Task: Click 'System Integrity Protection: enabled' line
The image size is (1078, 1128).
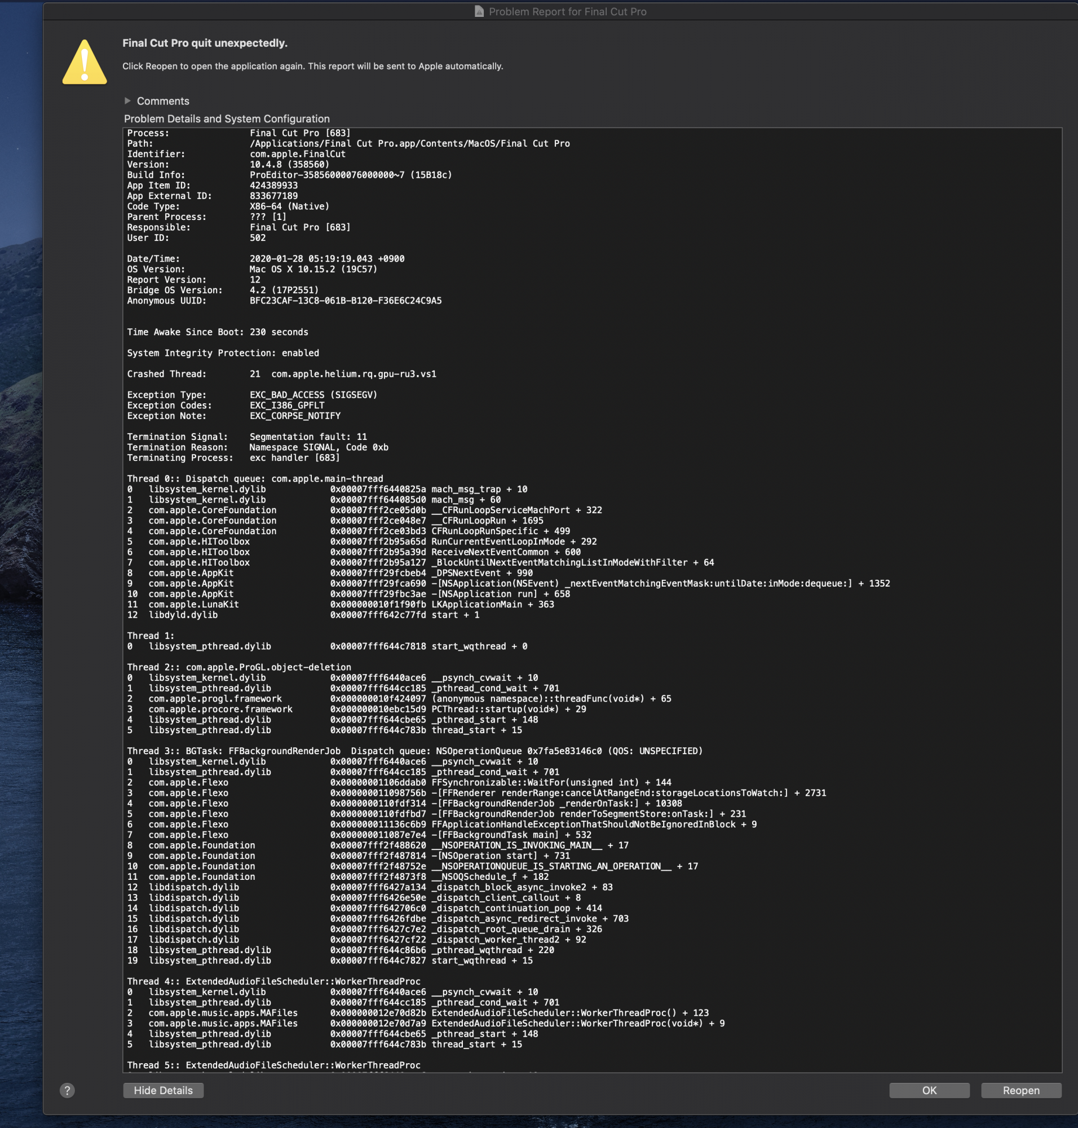Action: coord(223,353)
